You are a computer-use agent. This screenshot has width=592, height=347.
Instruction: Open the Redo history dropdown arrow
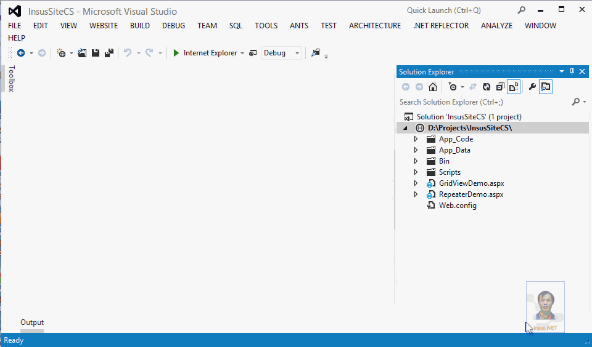pyautogui.click(x=160, y=53)
